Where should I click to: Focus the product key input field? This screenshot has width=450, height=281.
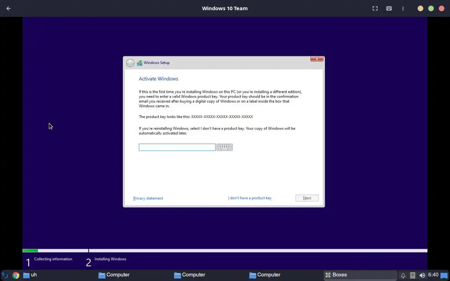[177, 147]
